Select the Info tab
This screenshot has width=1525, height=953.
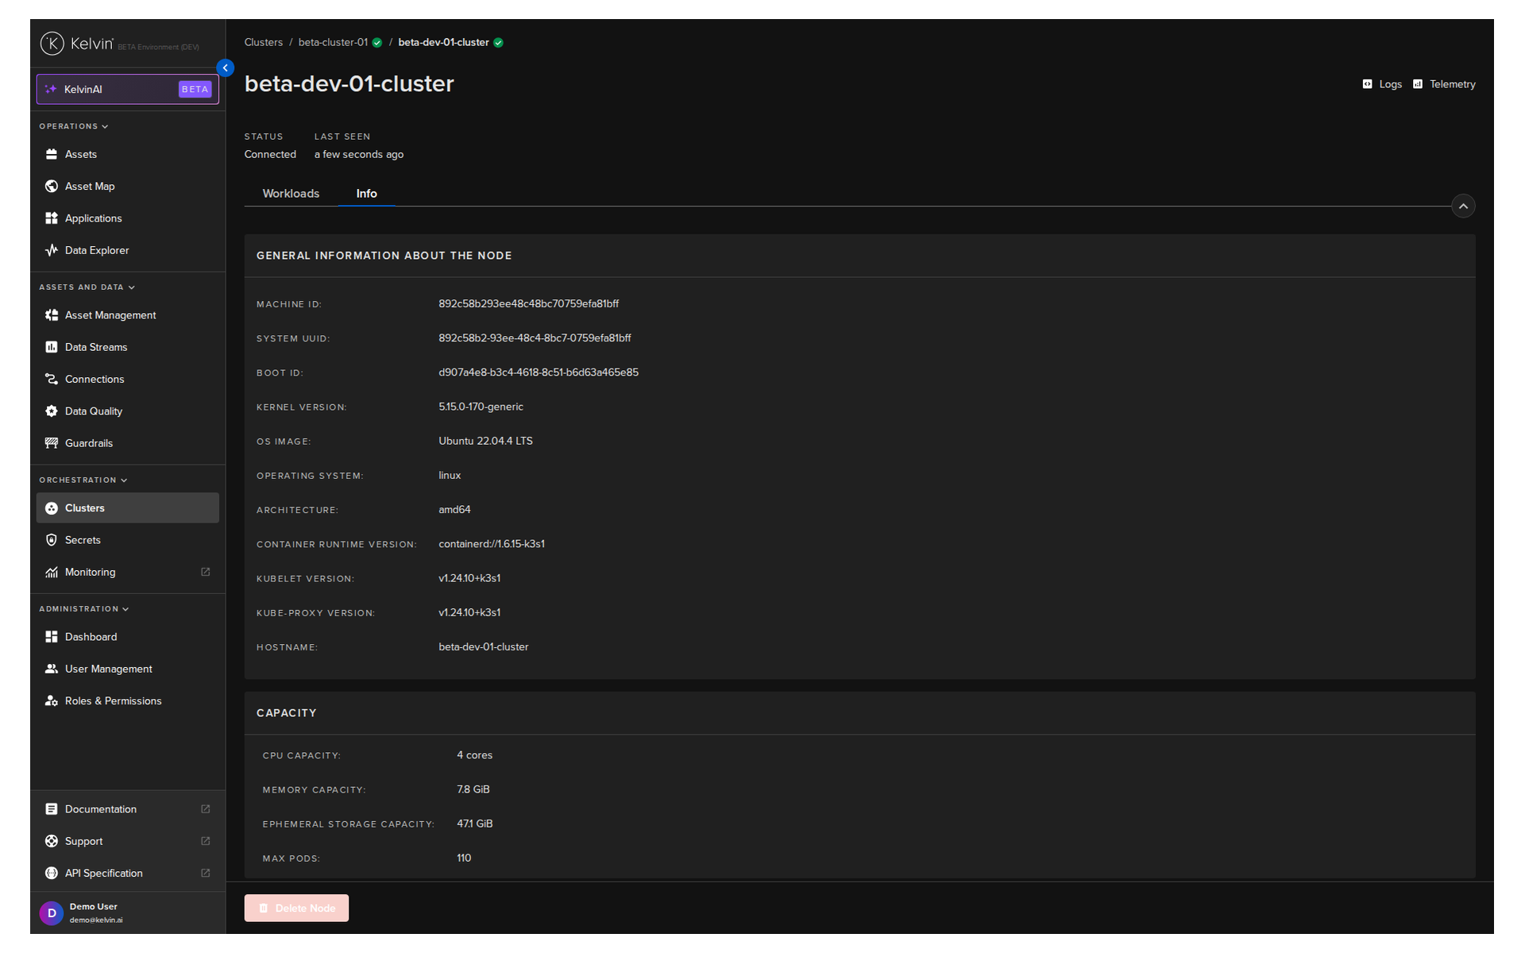click(366, 194)
